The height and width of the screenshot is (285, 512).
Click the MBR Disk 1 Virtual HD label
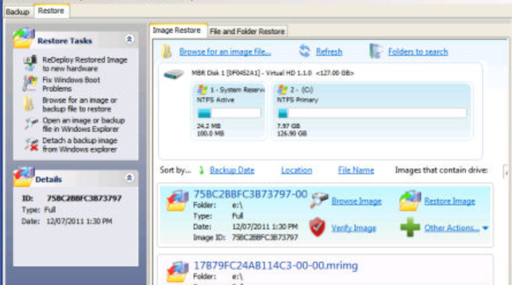273,73
